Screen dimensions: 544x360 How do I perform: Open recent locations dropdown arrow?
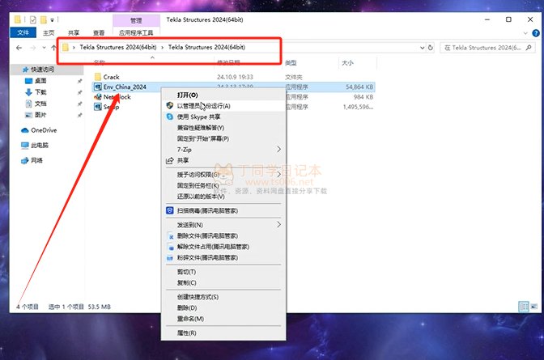[x=44, y=48]
